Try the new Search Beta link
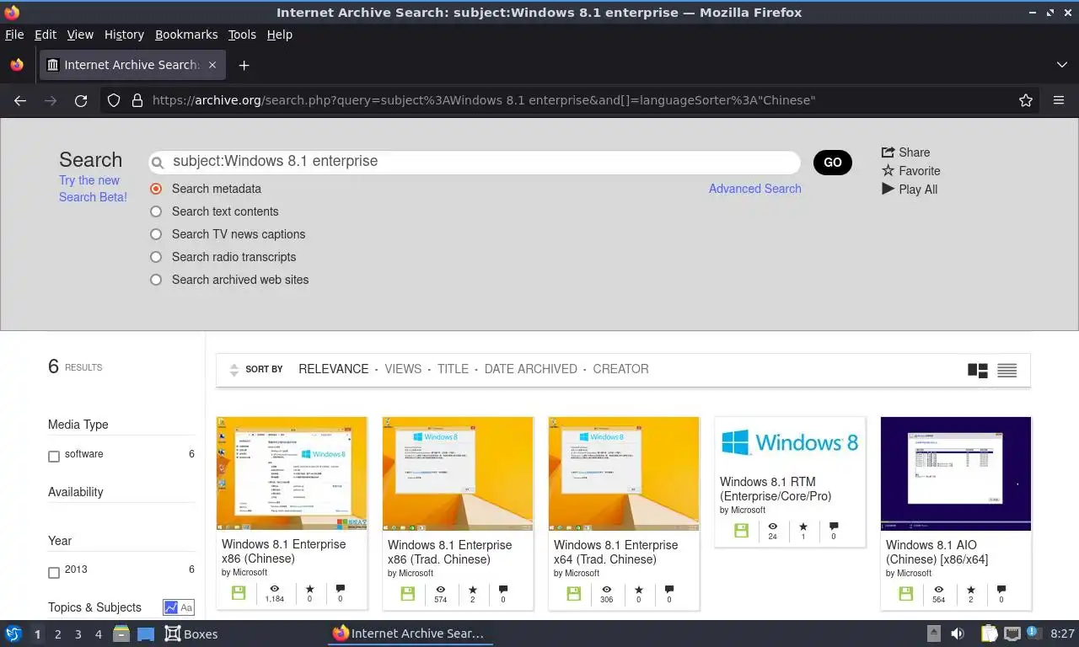This screenshot has width=1079, height=647. pos(93,189)
